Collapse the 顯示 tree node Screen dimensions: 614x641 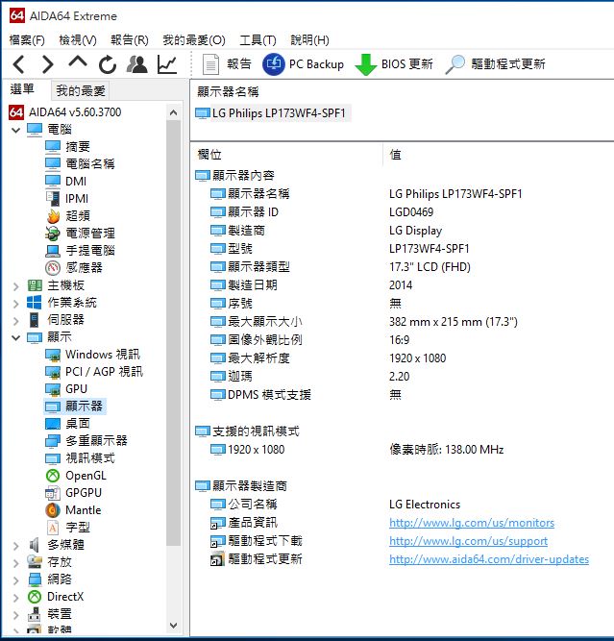[16, 338]
